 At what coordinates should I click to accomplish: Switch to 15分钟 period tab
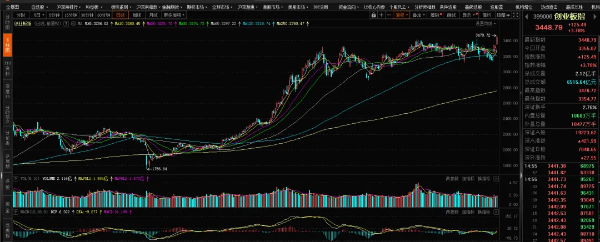click(71, 16)
